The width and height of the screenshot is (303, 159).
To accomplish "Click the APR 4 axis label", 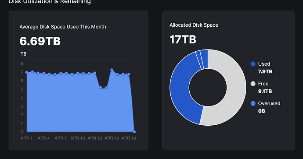I will click(x=43, y=138).
